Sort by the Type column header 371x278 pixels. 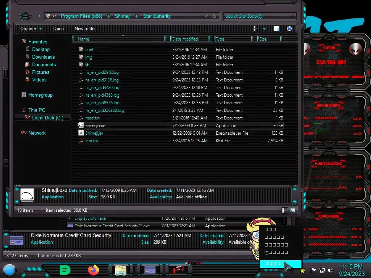coord(233,39)
